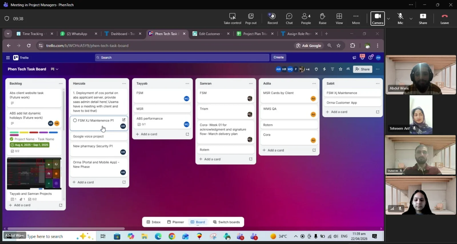Open the Tayyab and Samran Projects cover image

pyautogui.click(x=34, y=173)
